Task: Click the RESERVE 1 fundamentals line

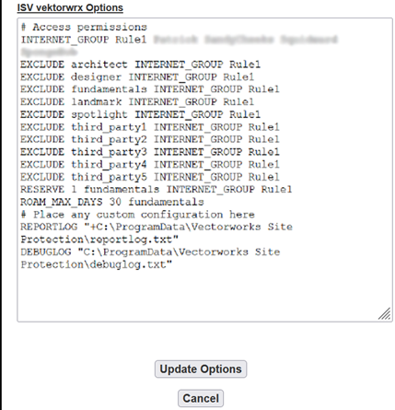Action: [x=157, y=189]
